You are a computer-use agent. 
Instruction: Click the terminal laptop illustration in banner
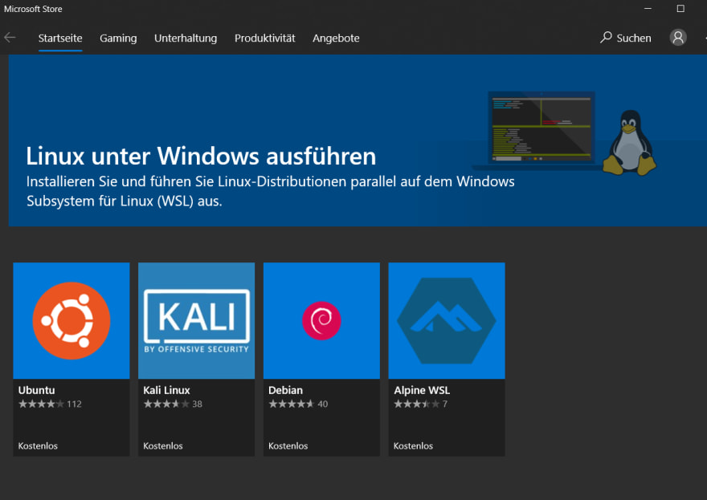(x=541, y=130)
